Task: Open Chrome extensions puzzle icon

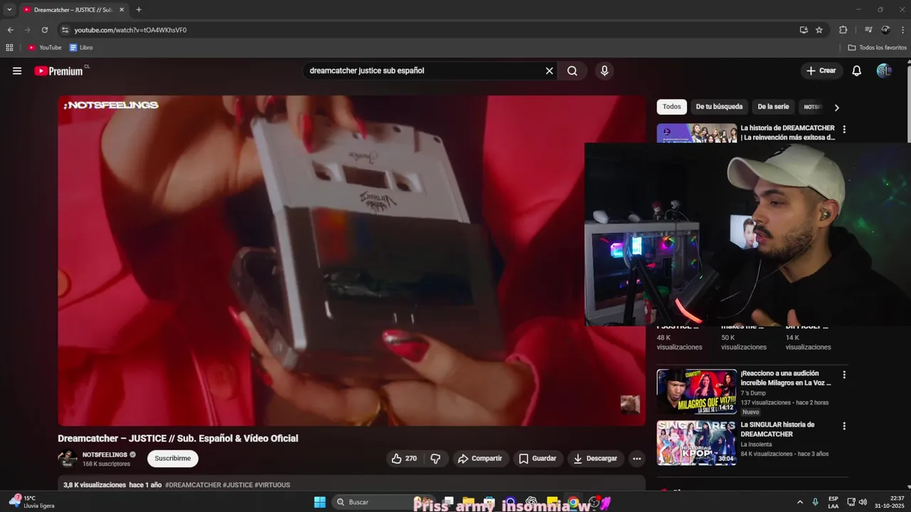Action: (843, 30)
